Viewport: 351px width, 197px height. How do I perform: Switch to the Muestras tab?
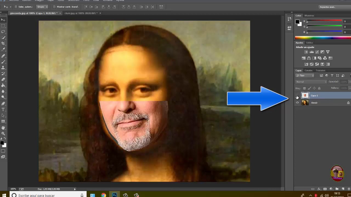click(x=309, y=16)
